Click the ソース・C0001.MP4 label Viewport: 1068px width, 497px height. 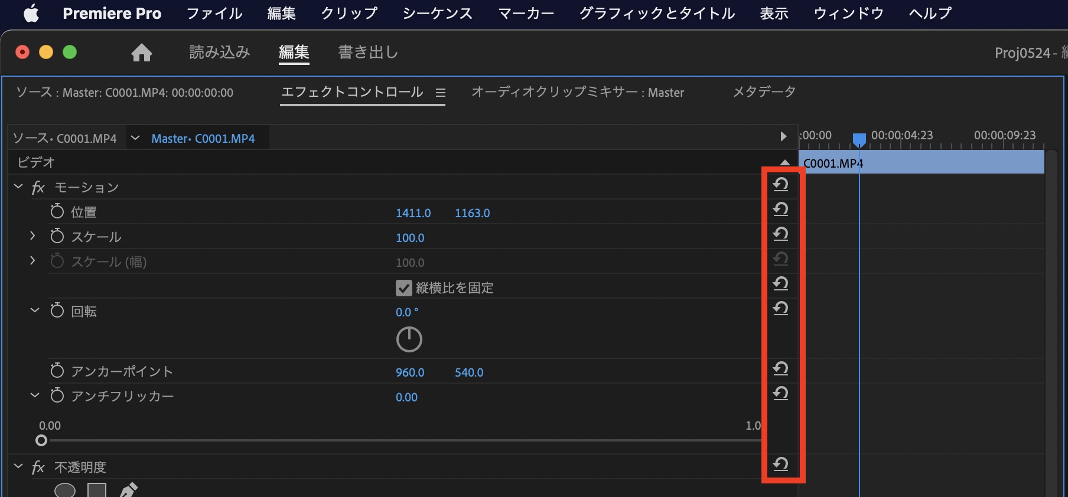tap(65, 139)
